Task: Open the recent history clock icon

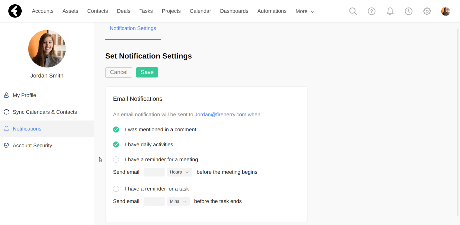Action: click(x=408, y=11)
